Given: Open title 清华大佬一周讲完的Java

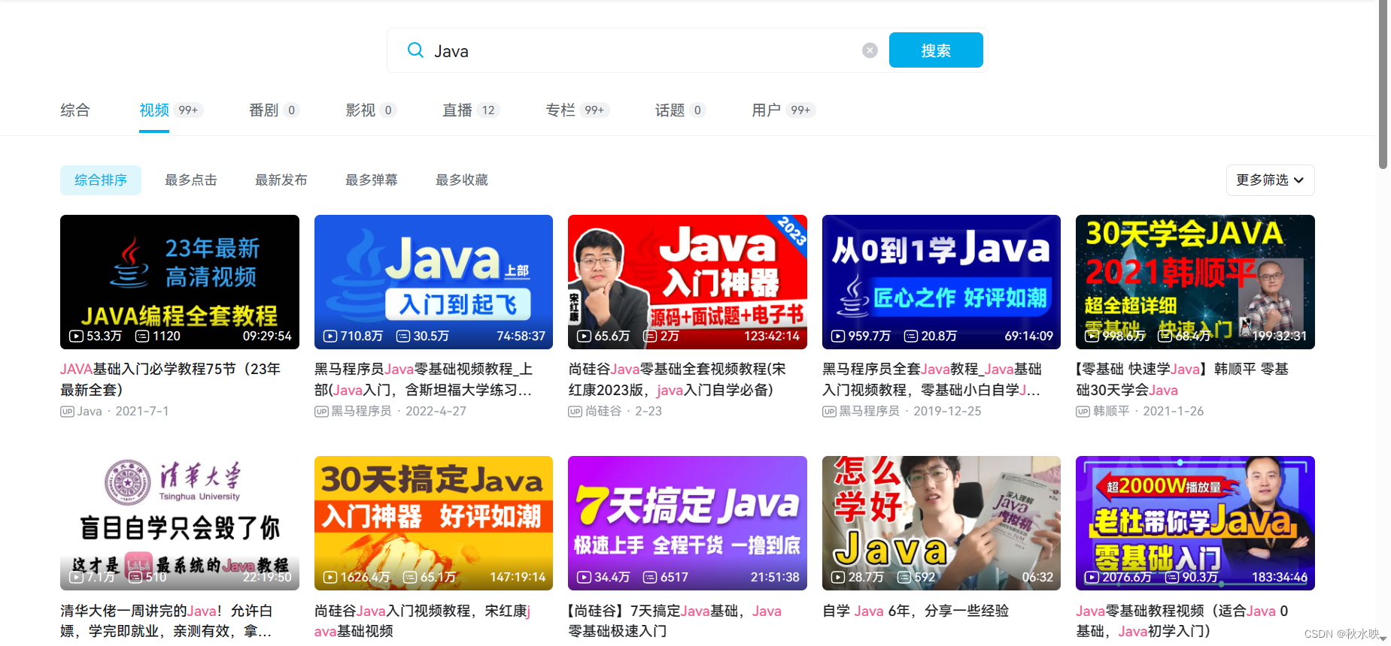Looking at the screenshot, I should pyautogui.click(x=167, y=621).
